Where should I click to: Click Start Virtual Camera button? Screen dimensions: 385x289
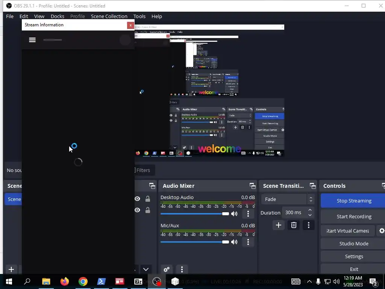[x=348, y=231]
